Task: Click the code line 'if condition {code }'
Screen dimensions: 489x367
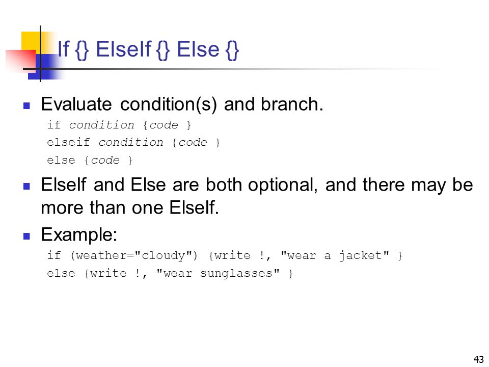Action: [x=119, y=125]
